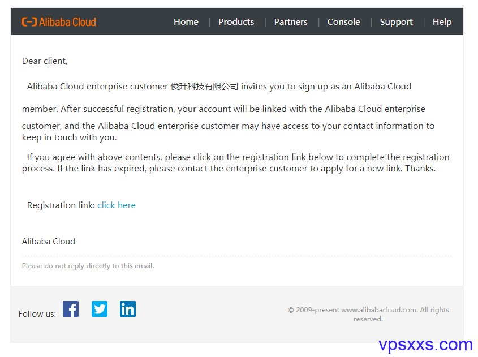This screenshot has height=357, width=478.
Task: Click the 'Dear client,' greeting text
Action: [45, 61]
